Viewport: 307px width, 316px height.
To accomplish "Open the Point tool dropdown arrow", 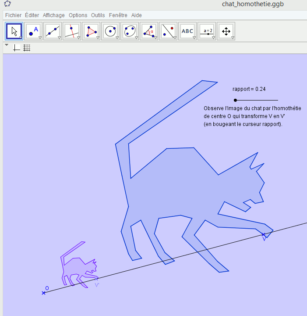I will (40, 38).
